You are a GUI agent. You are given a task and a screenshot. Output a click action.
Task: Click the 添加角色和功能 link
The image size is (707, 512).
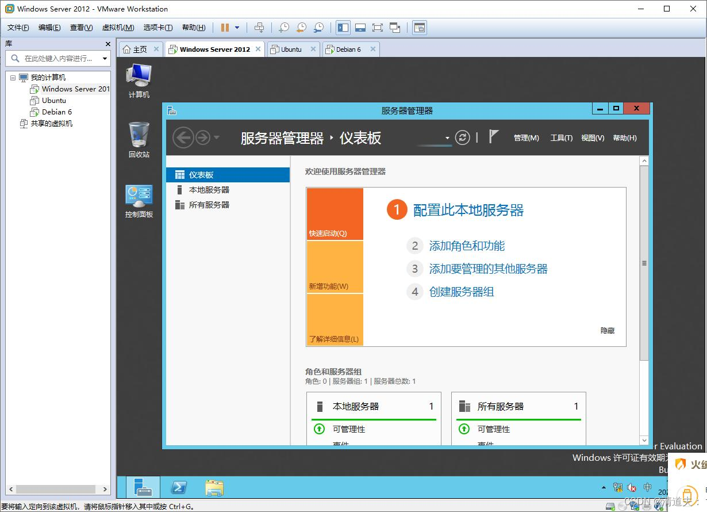coord(467,246)
